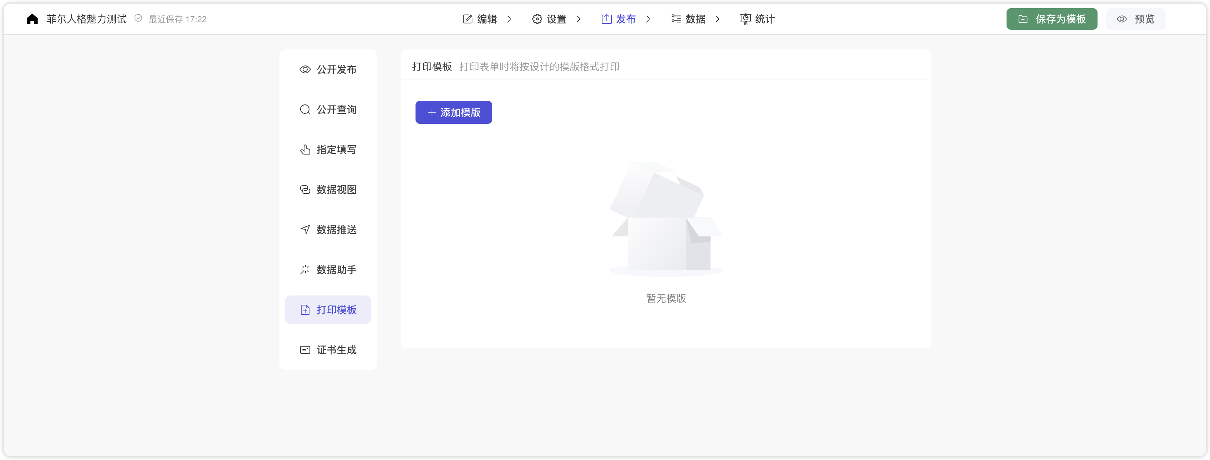The height and width of the screenshot is (460, 1210).
Task: Click the settings gear icon
Action: pos(537,19)
